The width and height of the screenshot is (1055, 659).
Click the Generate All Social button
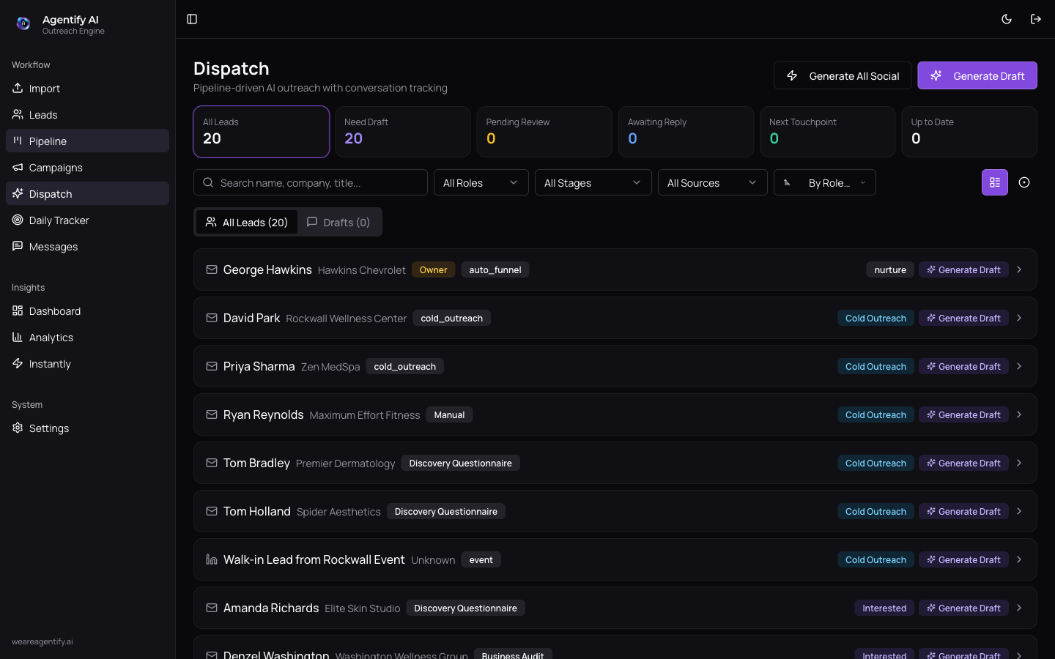[842, 75]
